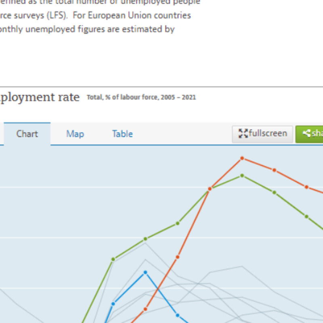Select the Table tab
The image size is (323, 323).
[122, 134]
